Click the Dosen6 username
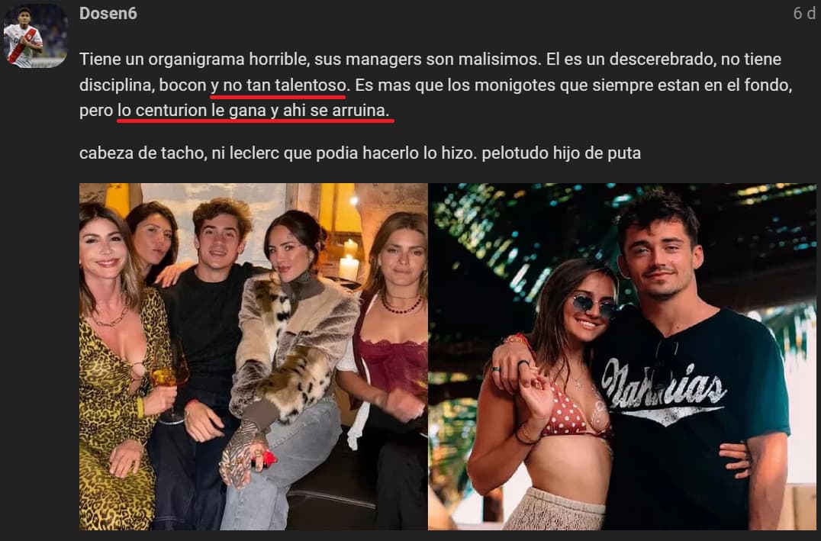The height and width of the screenshot is (541, 821). [108, 14]
